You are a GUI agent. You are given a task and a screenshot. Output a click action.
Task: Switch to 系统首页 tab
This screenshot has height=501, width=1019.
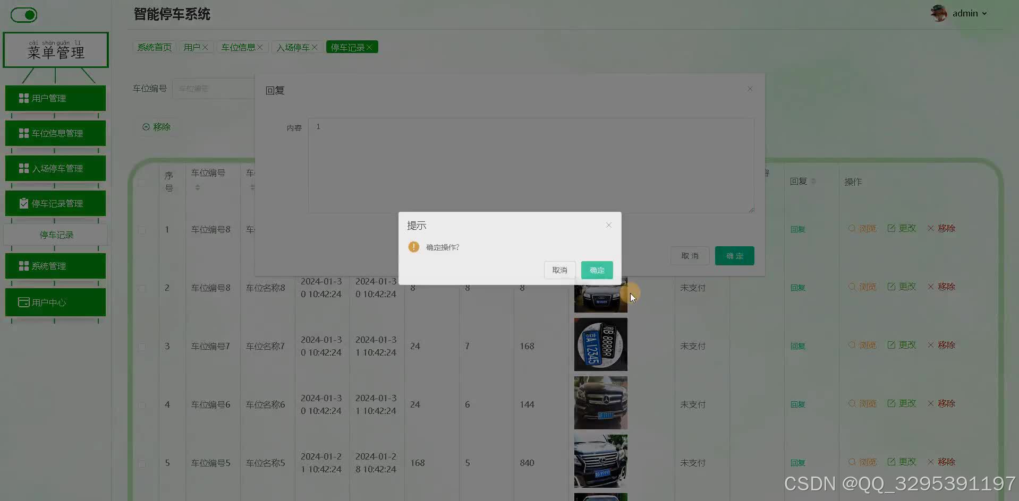pos(154,47)
